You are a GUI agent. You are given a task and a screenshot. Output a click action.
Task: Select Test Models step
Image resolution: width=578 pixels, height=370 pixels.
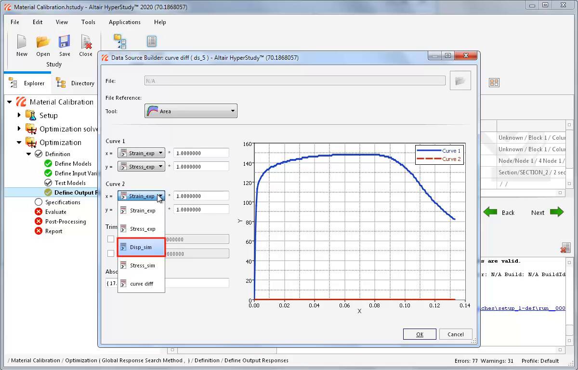70,183
